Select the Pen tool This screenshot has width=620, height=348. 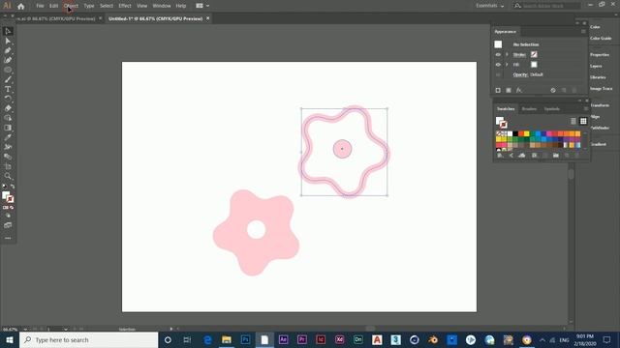click(8, 50)
